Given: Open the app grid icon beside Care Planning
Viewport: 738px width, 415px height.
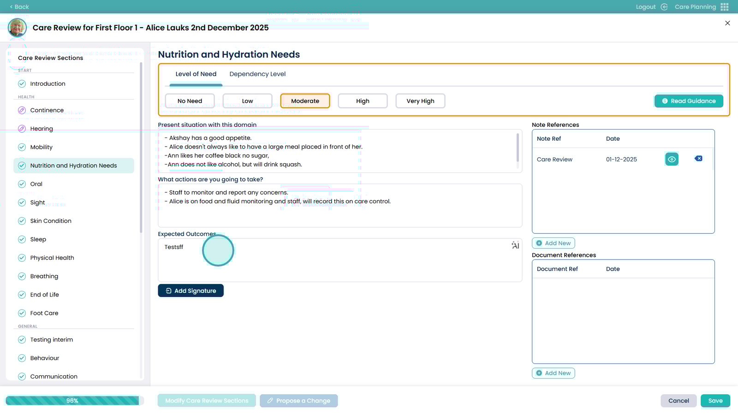Looking at the screenshot, I should (725, 7).
